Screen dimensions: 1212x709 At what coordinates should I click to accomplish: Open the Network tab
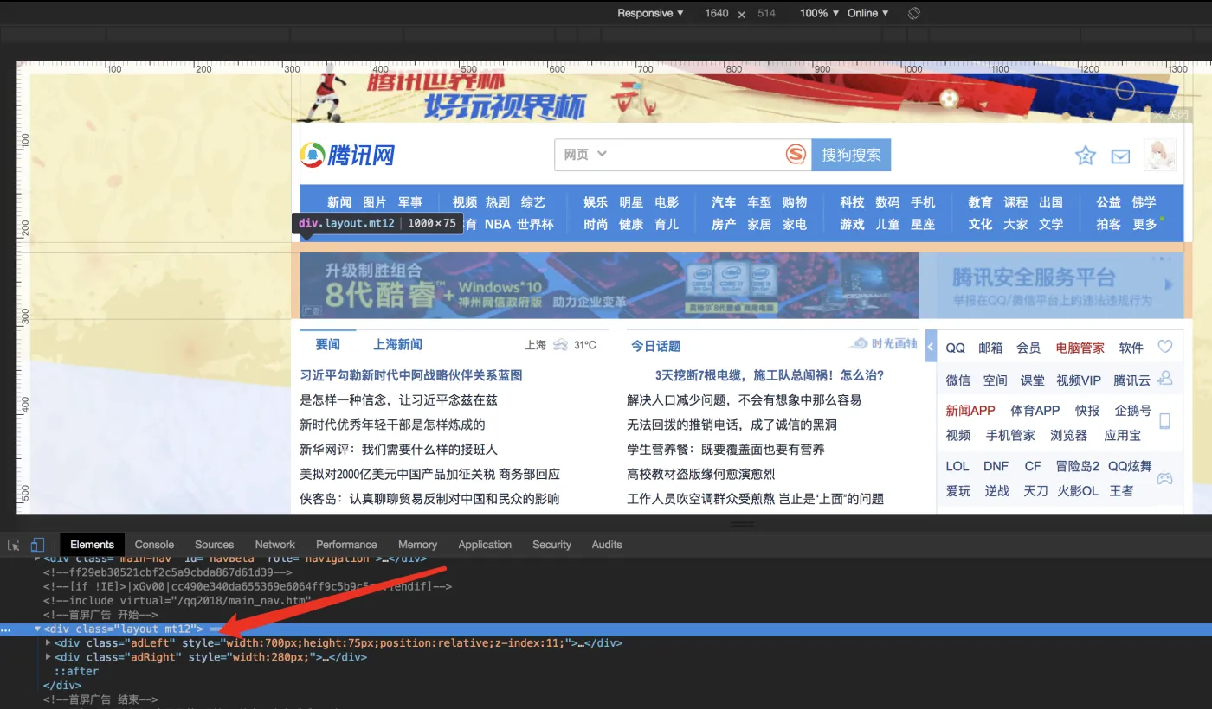pyautogui.click(x=275, y=545)
